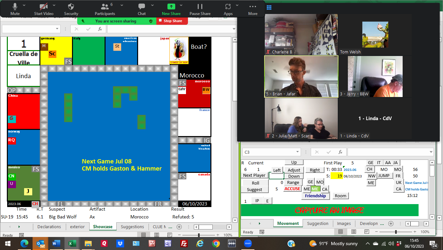Open Name Box dropdown in Showcase workbook

click(57, 29)
